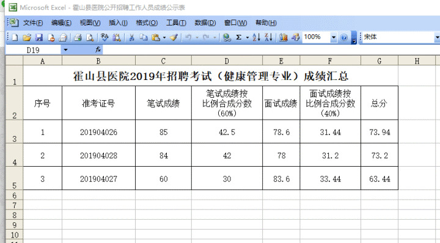Select cell with interview score 83.6
Screen dimensions: 440x243
point(281,179)
